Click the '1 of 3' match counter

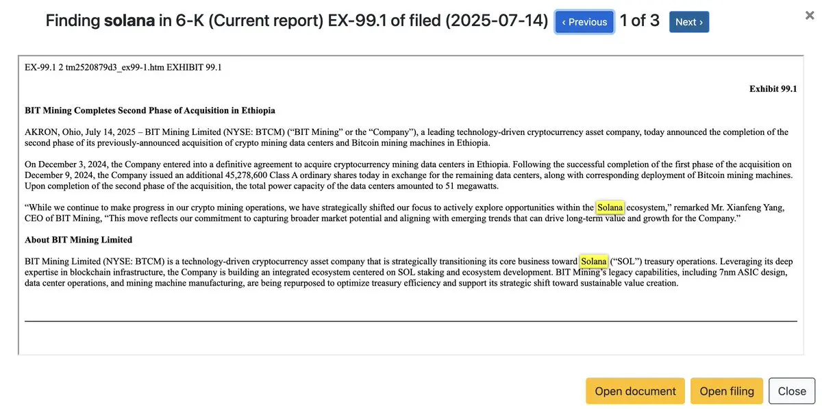(x=640, y=21)
